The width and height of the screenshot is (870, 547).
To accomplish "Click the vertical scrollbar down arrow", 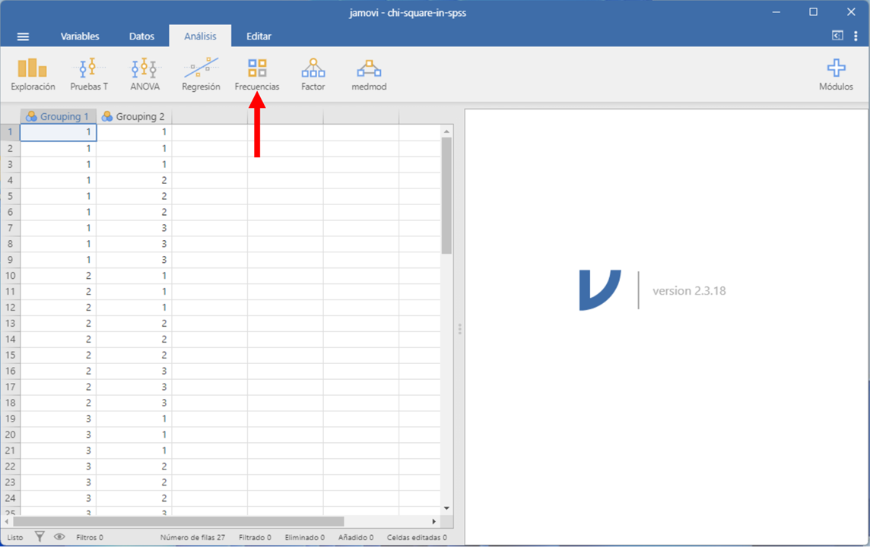I will point(446,508).
